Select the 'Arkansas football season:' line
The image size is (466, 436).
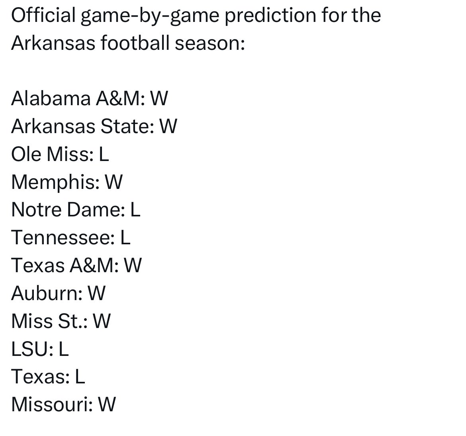click(x=128, y=43)
